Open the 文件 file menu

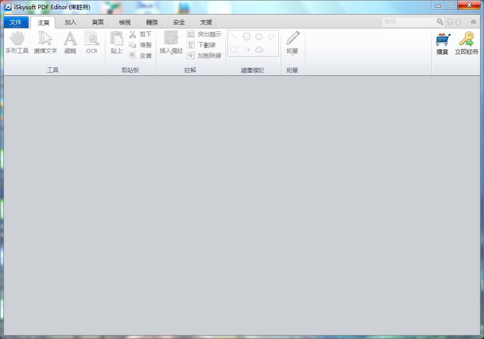click(x=16, y=22)
